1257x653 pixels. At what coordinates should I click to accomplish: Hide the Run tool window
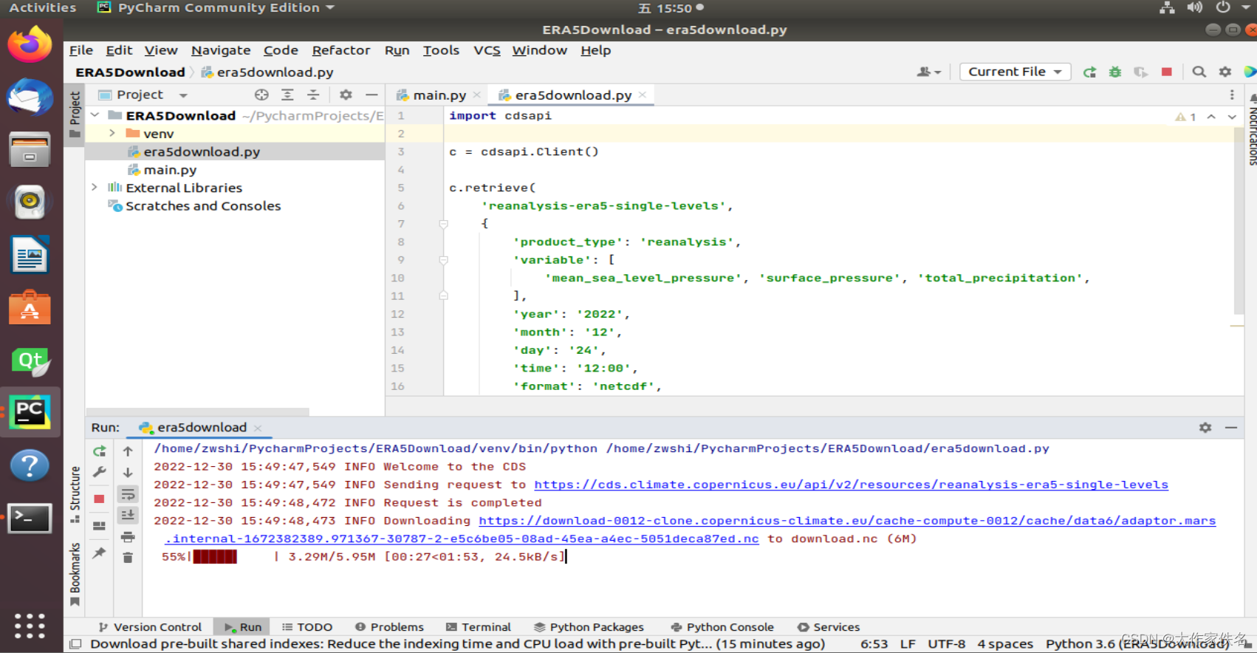(x=1231, y=428)
